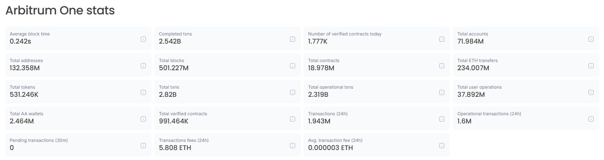604x160 pixels.
Task: Click info icon for Total verified contracts
Action: tap(293, 119)
